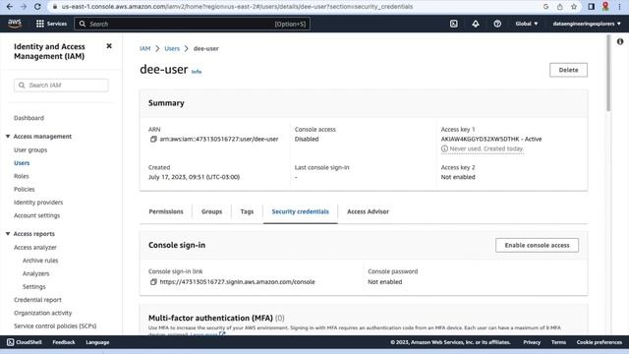Switch to the Groups tab

click(212, 211)
